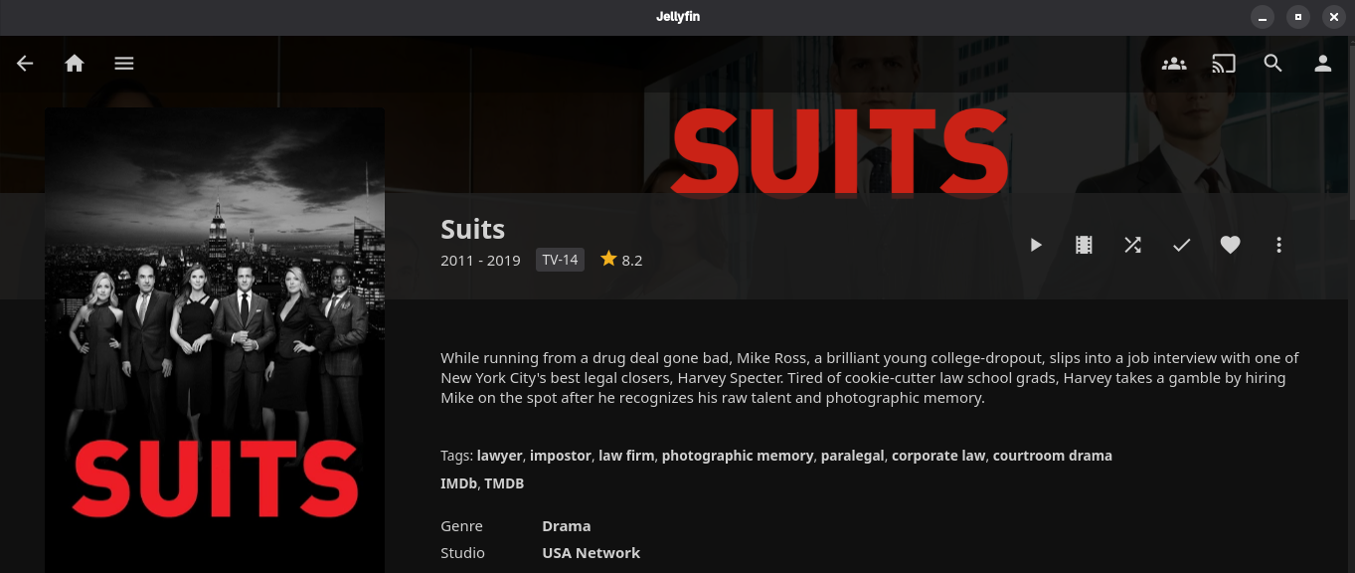This screenshot has width=1355, height=573.
Task: Open the corporate law tag
Action: [x=938, y=456]
